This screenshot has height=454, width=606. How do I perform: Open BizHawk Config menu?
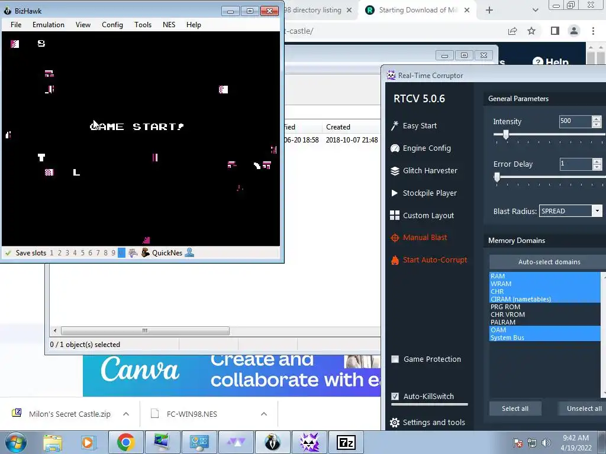pyautogui.click(x=112, y=25)
